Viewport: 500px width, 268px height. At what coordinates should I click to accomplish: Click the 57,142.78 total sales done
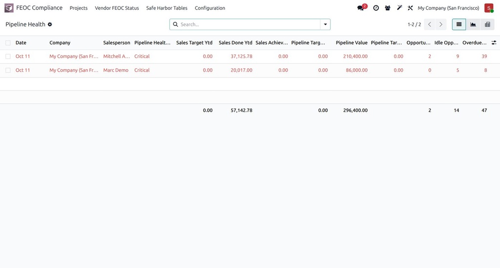241,111
